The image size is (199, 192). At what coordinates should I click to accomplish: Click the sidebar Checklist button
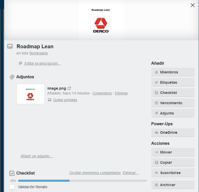click(173, 92)
